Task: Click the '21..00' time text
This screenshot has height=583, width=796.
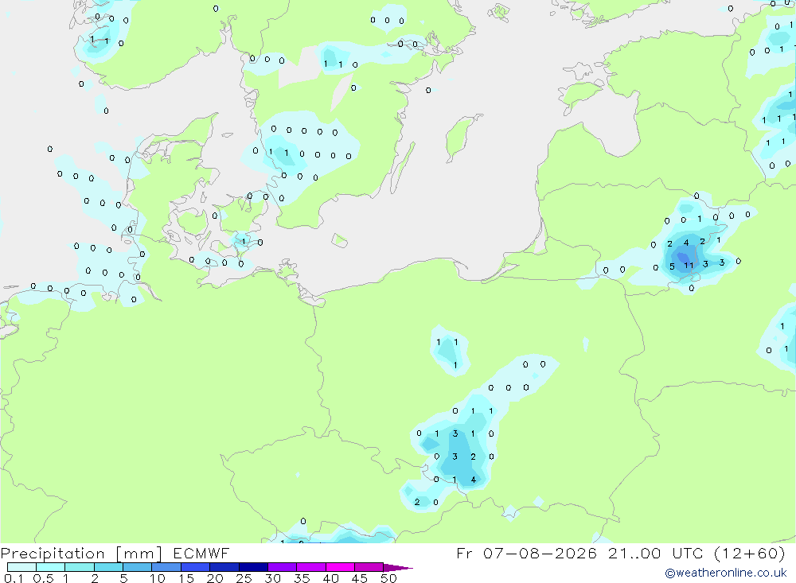Action: (x=634, y=553)
